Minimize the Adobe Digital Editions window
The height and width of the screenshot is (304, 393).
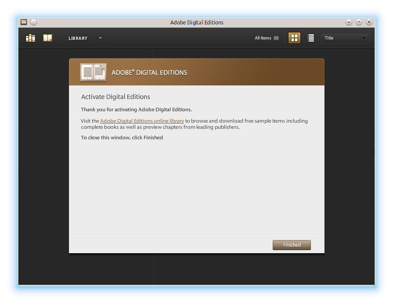(349, 22)
